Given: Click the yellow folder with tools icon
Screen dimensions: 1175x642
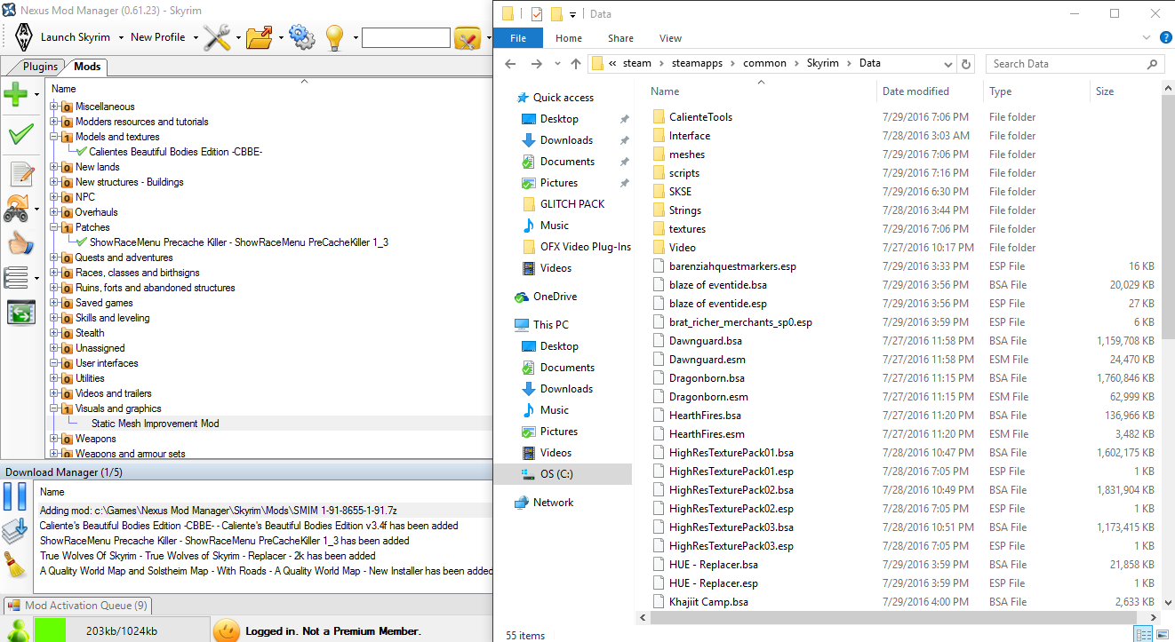Looking at the screenshot, I should tap(468, 37).
